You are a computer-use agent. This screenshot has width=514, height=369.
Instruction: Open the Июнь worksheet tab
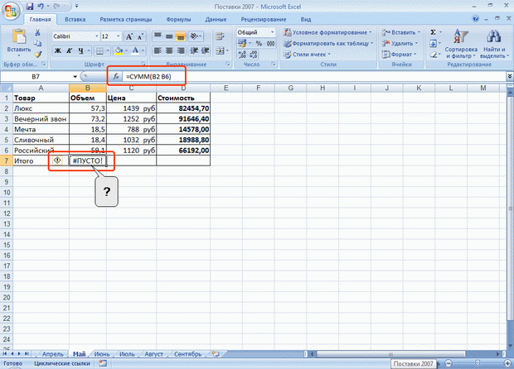(102, 354)
